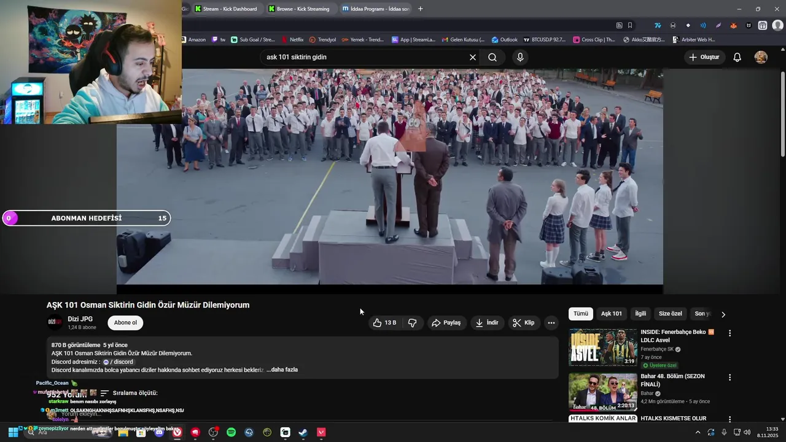Select the İlgili filter chip
Image resolution: width=786 pixels, height=442 pixels.
[640, 314]
